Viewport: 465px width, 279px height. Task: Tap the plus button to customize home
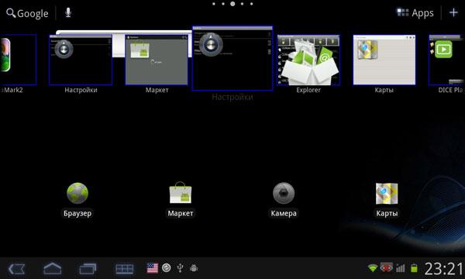(x=453, y=12)
